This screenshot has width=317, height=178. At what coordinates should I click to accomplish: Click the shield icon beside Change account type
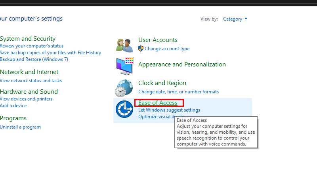point(141,49)
